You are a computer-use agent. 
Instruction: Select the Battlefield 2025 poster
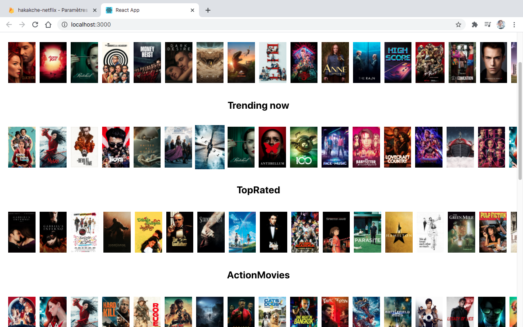pos(398,312)
